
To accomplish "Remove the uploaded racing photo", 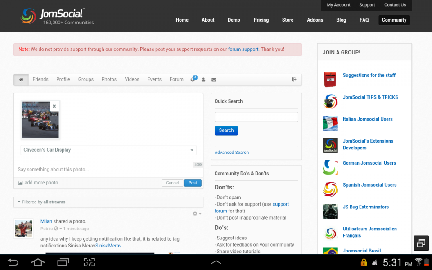I will point(54,106).
